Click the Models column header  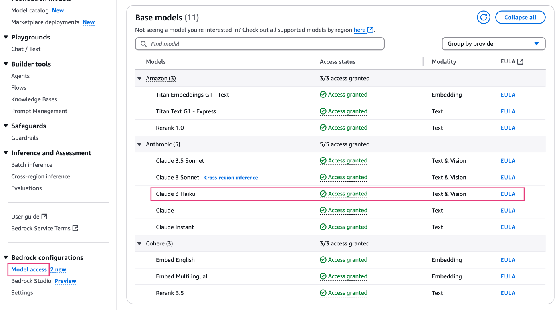coord(156,61)
